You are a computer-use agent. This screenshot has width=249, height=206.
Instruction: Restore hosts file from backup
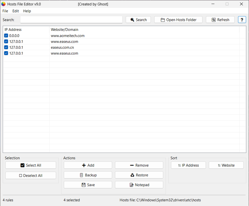pos(139,175)
